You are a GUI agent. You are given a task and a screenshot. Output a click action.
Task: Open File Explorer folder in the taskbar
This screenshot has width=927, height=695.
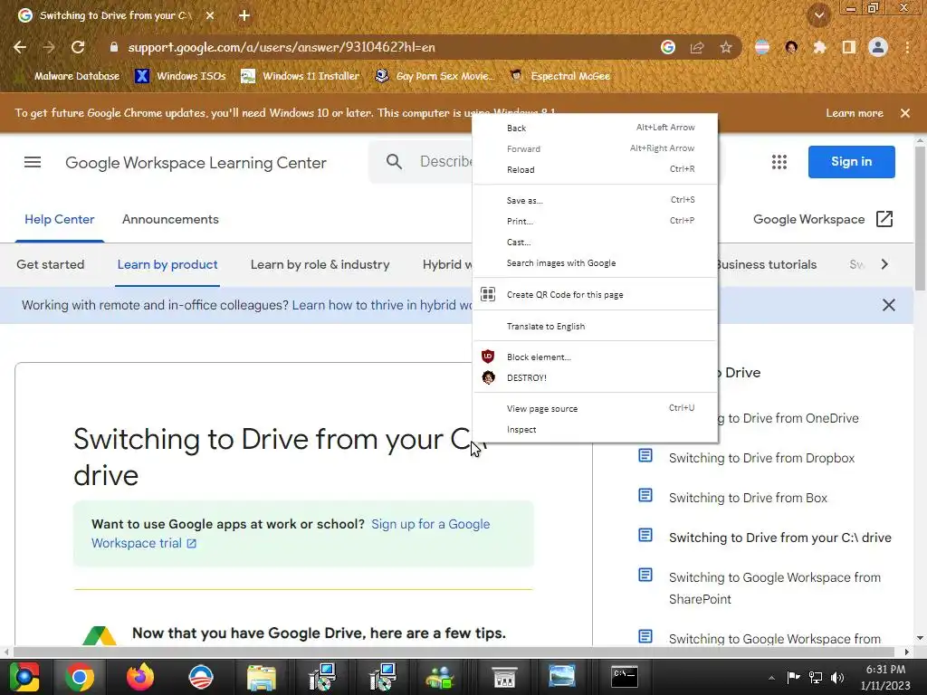tap(262, 677)
